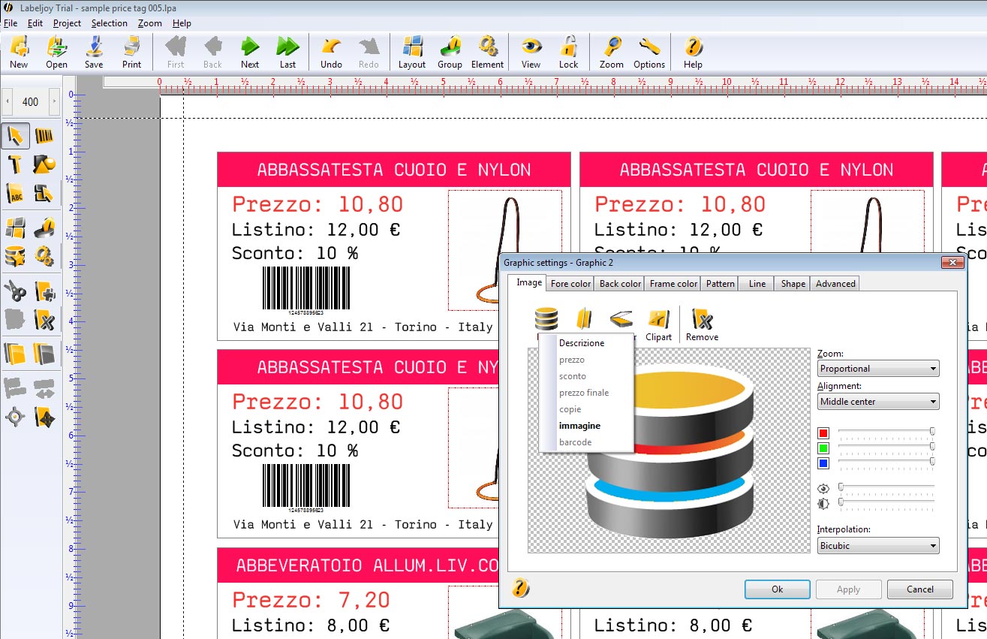Screen dimensions: 987x639
Task: Switch to the Back color tab
Action: [620, 284]
